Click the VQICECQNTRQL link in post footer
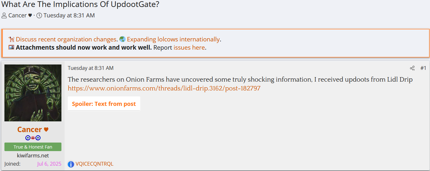The image size is (430, 171). (x=94, y=164)
